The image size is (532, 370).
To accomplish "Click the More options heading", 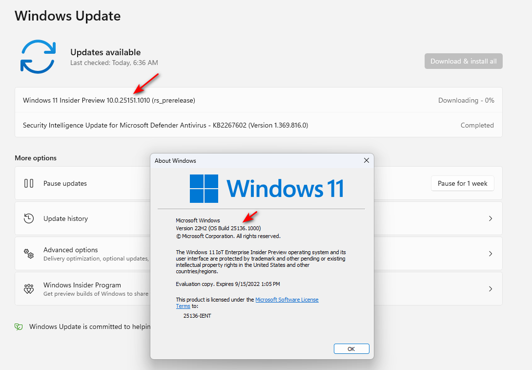I will (36, 158).
